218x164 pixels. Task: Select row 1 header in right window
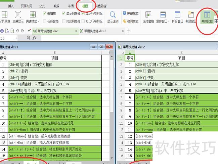coord(121,58)
